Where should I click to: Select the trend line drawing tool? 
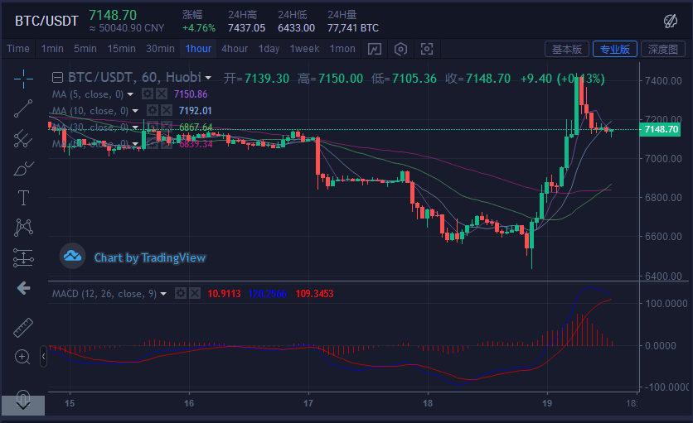click(x=23, y=108)
